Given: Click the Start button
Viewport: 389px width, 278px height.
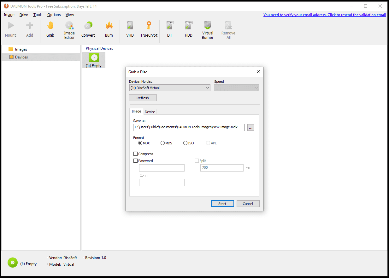Looking at the screenshot, I should (222, 204).
